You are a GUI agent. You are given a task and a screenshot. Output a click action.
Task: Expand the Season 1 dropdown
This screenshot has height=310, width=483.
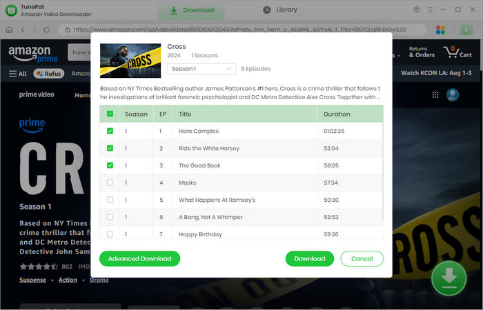pyautogui.click(x=202, y=69)
